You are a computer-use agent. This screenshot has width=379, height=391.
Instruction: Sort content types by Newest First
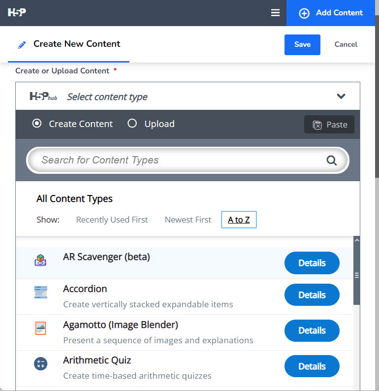188,220
